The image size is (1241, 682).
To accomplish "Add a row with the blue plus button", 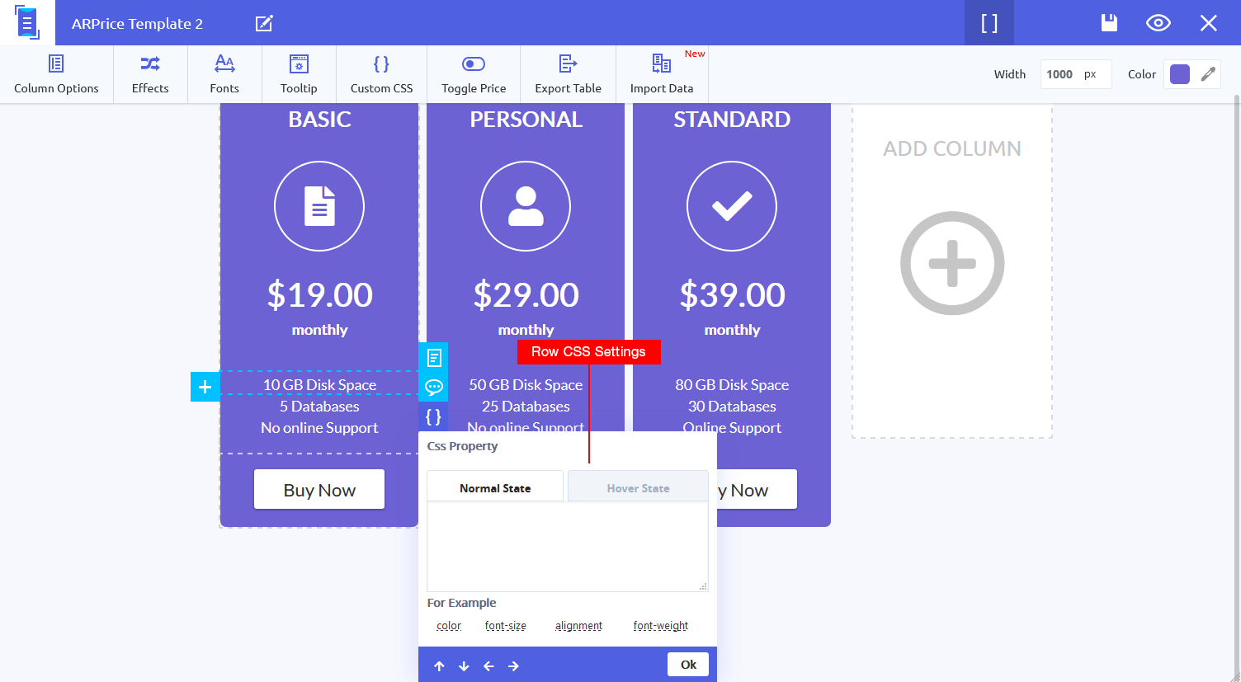I will coord(205,387).
